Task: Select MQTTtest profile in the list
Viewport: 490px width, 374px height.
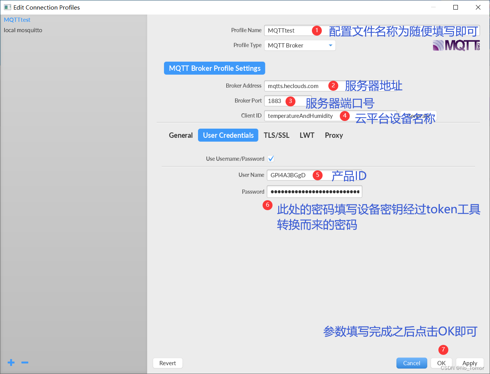Action: 17,20
